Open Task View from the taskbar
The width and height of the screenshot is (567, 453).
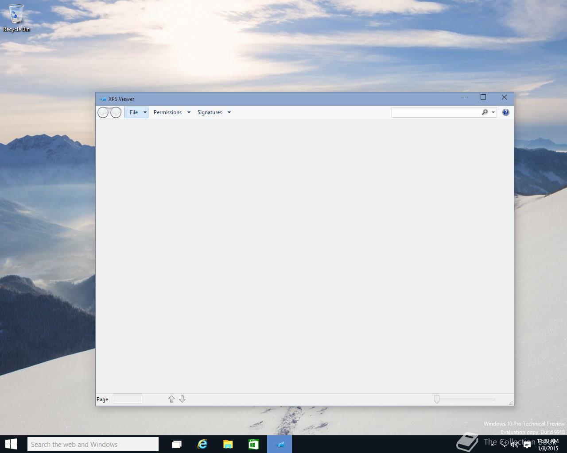177,444
